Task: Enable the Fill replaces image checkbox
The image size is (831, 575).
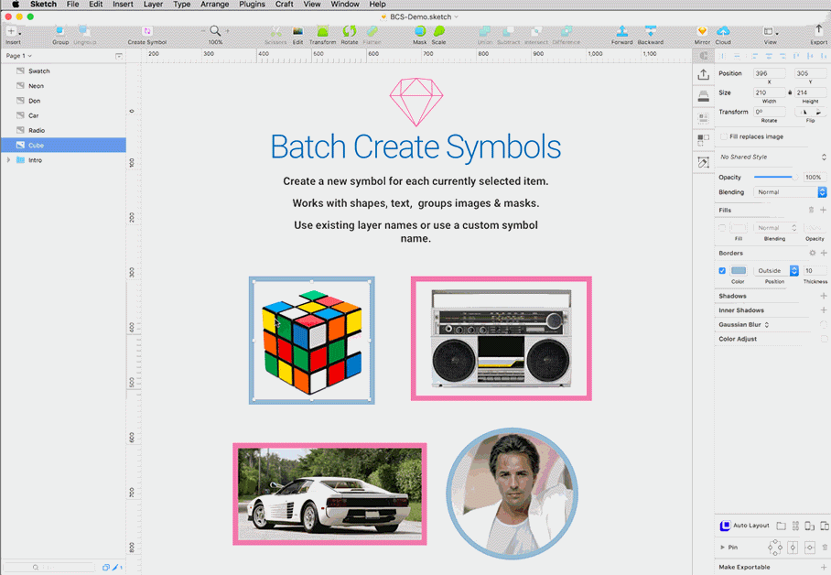Action: pyautogui.click(x=724, y=136)
